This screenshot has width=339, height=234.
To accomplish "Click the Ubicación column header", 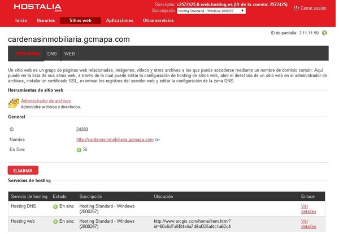I will [163, 196].
